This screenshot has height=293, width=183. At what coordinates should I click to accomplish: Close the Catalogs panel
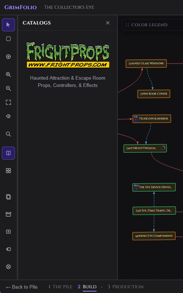coord(108,23)
